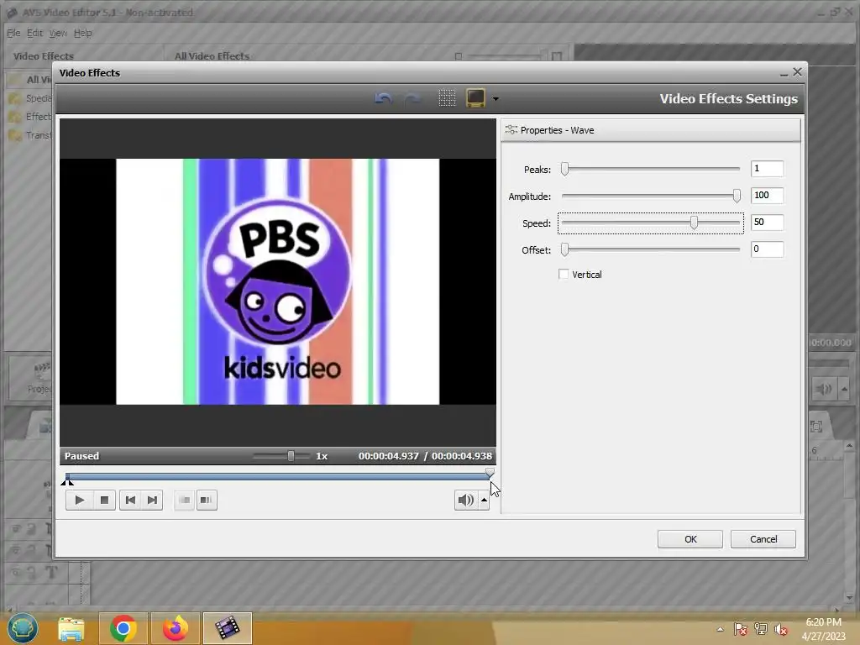Click the network tray icon
The image size is (860, 645).
click(761, 629)
